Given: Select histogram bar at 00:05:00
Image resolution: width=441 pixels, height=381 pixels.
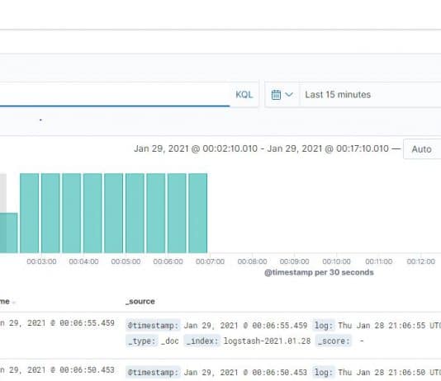Looking at the screenshot, I should click(135, 213).
